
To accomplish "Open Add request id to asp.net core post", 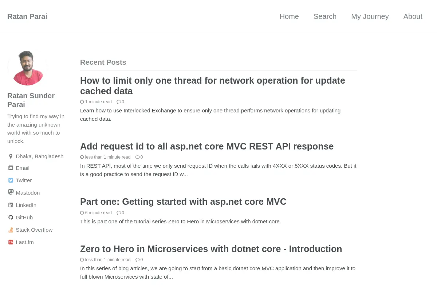I will click(x=207, y=146).
